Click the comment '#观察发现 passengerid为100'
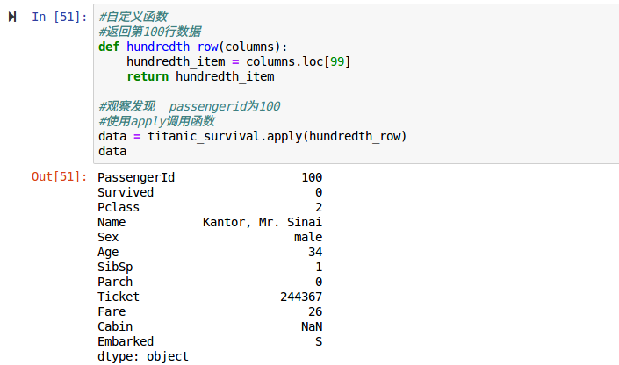 click(190, 106)
